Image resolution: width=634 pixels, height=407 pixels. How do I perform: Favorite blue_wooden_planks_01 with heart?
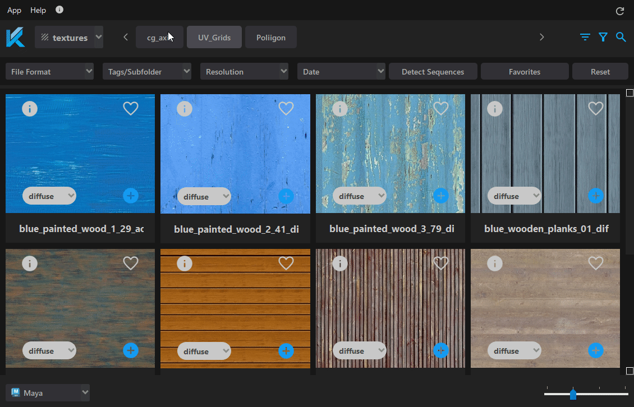[x=596, y=108]
